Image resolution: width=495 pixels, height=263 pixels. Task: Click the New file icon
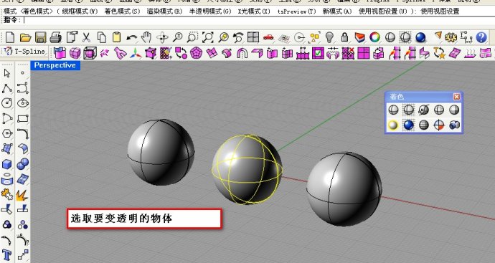pos(10,37)
